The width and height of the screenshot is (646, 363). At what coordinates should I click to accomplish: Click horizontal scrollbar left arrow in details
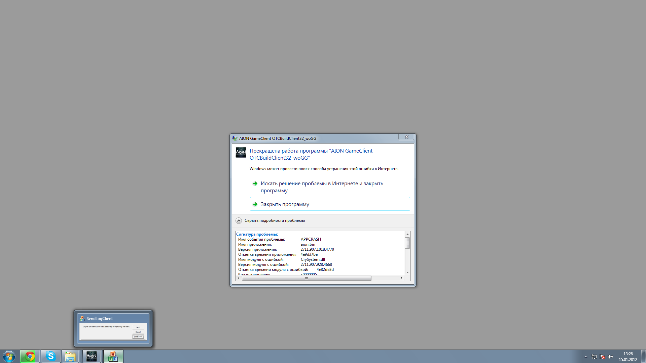click(x=239, y=278)
